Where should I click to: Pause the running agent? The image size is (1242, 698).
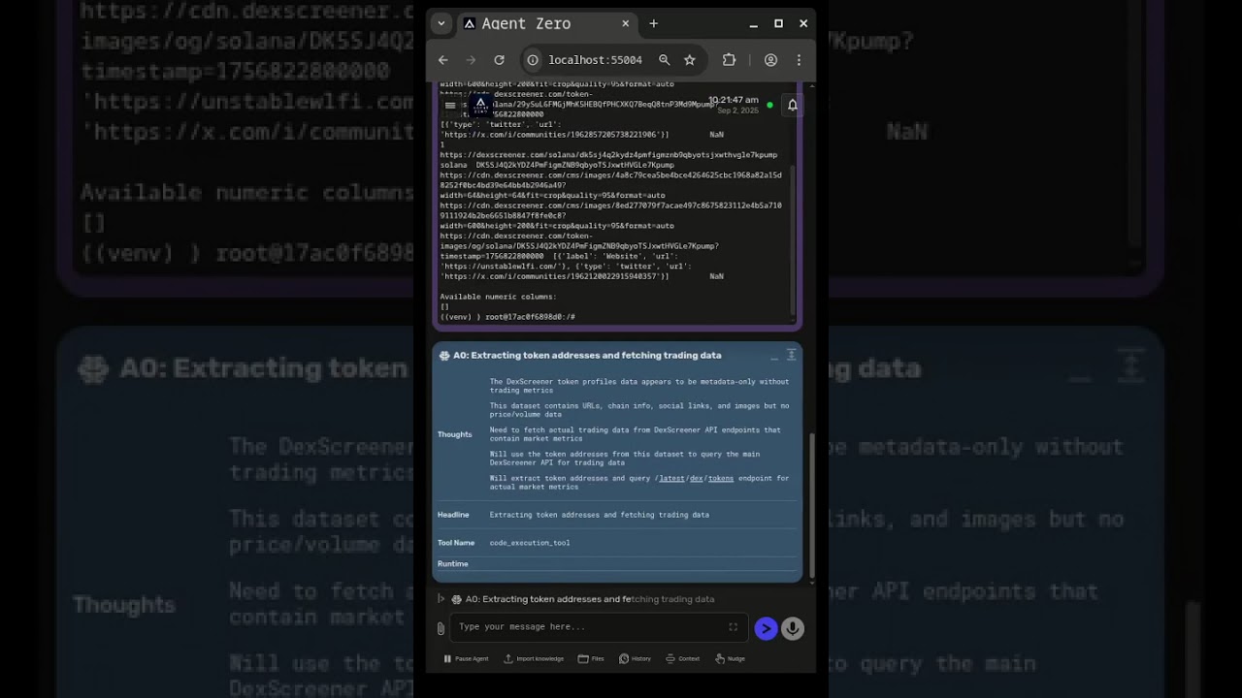point(466,658)
